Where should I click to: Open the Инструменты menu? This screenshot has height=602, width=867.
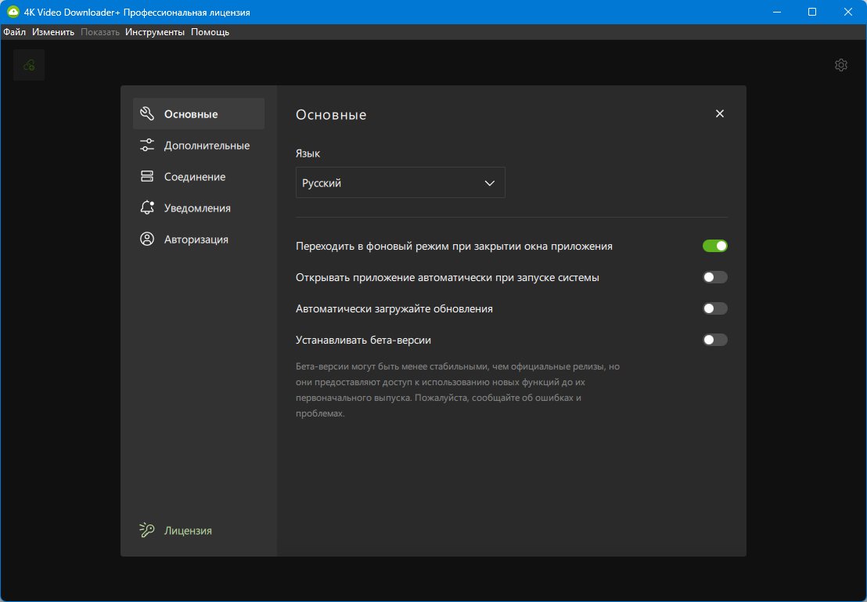coord(155,32)
